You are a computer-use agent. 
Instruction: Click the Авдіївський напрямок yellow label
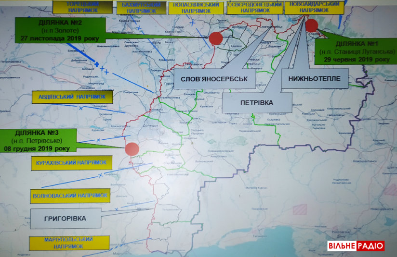67,98
